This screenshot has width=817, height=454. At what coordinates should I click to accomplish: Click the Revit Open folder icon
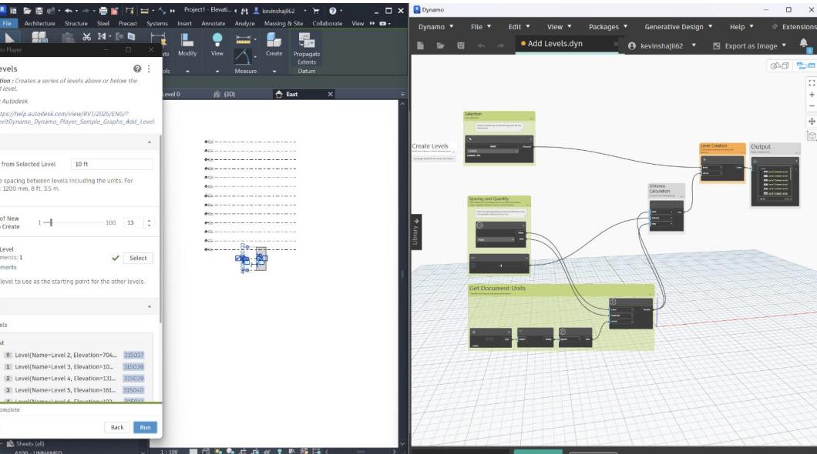26,11
